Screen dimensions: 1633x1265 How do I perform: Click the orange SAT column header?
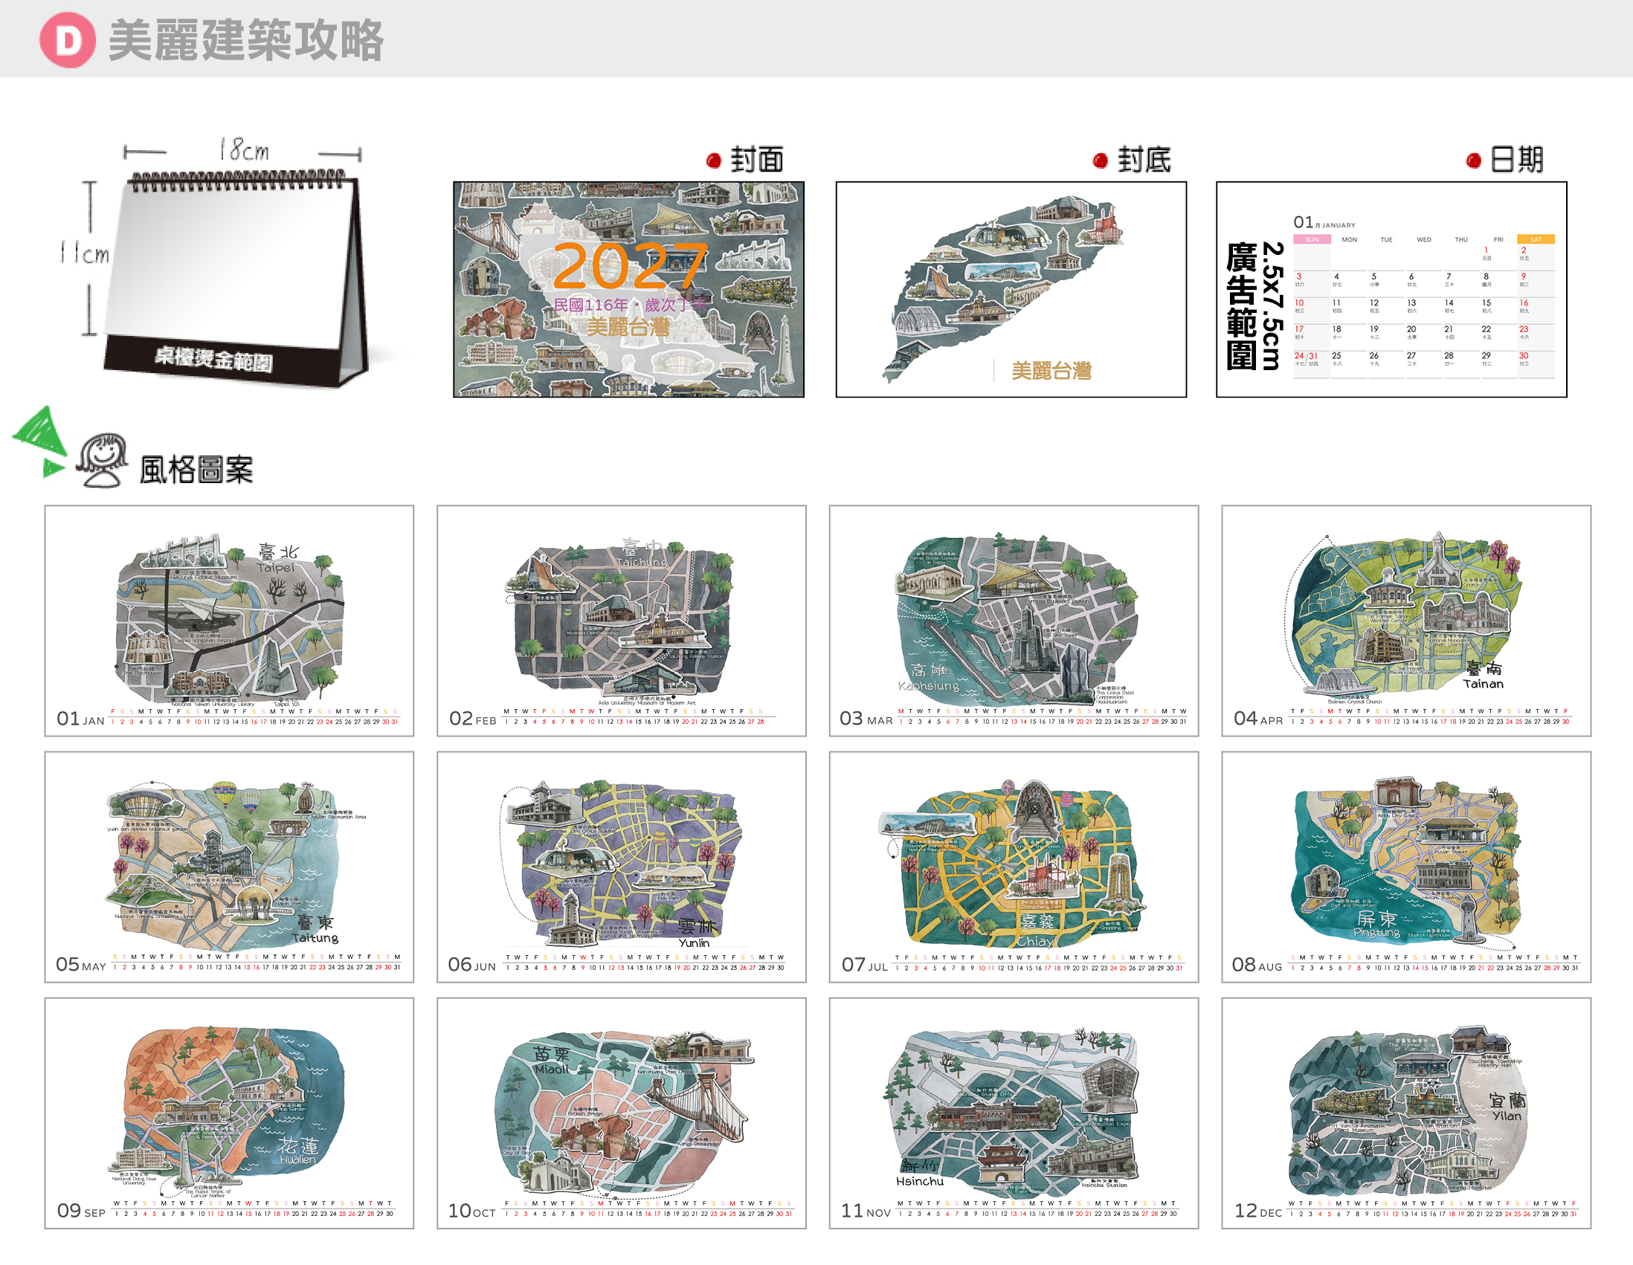[x=1536, y=239]
